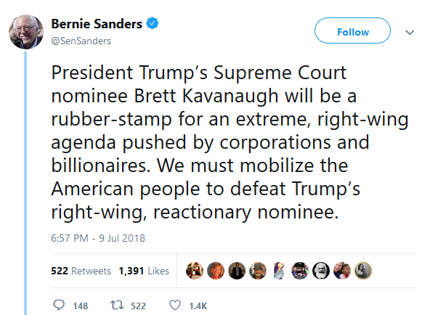Open the 6:57 PM 9 Jul 2018 timestamp

point(98,238)
